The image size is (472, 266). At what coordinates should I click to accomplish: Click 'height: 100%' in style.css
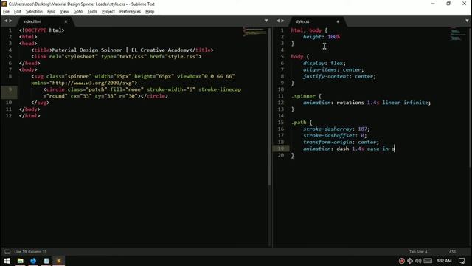coord(322,37)
